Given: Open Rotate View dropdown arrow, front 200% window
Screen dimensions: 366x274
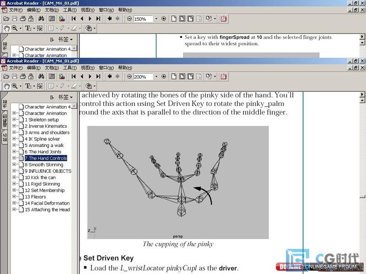Looking at the screenshot, I should [x=215, y=76].
